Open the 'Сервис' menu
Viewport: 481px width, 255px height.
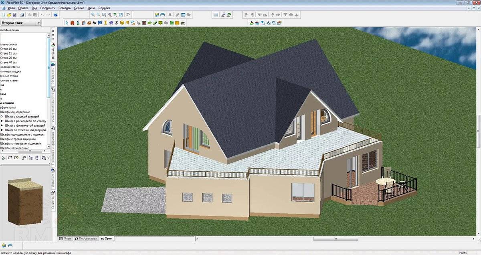(x=79, y=8)
